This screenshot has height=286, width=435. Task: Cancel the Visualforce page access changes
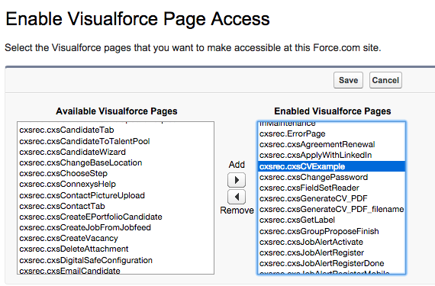tap(385, 80)
